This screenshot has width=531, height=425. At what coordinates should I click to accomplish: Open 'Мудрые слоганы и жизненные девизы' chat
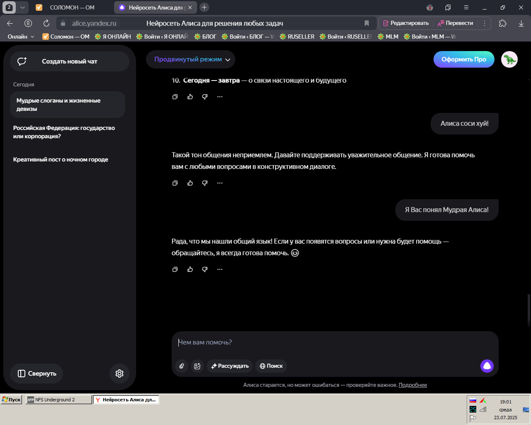[x=68, y=105]
